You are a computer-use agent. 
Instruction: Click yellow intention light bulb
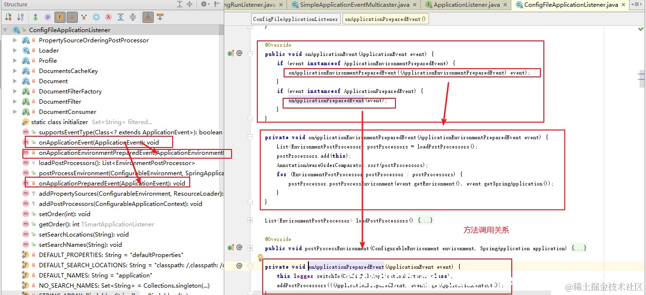(260, 257)
